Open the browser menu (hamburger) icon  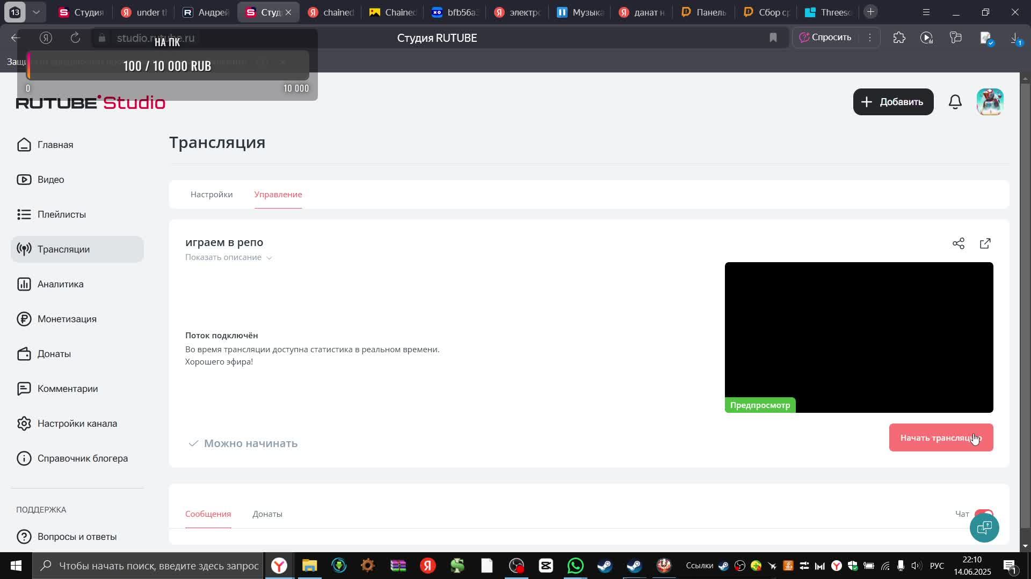[926, 12]
